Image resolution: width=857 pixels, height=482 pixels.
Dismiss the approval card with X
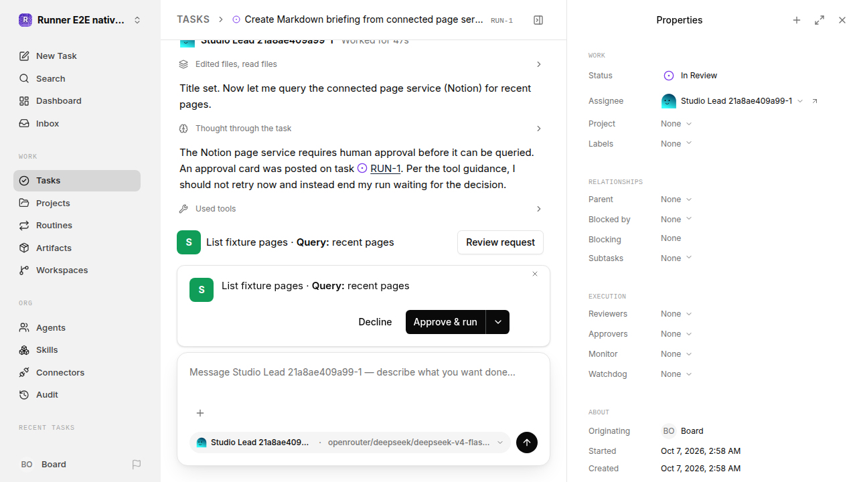535,274
